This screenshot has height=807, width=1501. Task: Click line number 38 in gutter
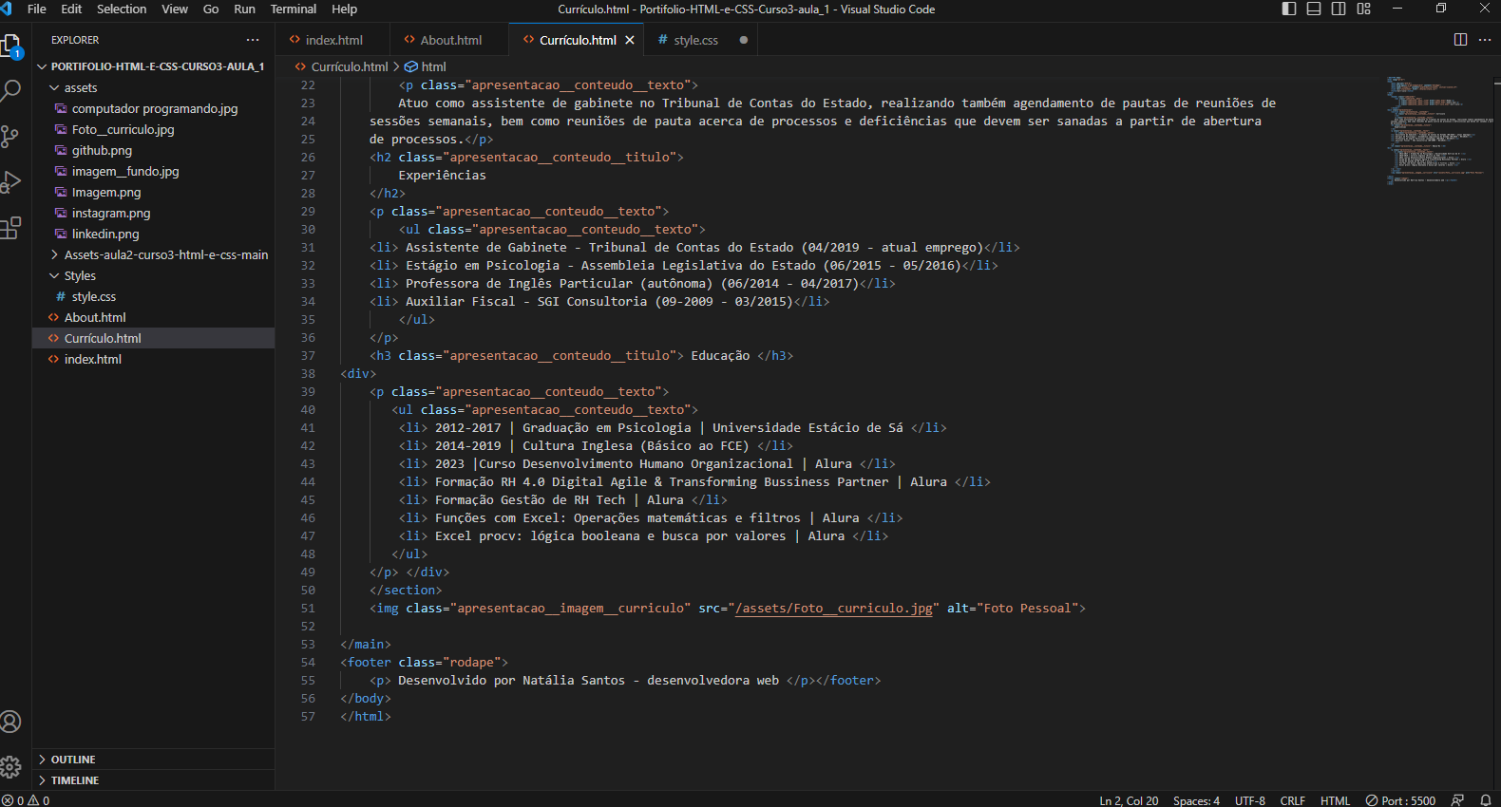click(x=308, y=373)
